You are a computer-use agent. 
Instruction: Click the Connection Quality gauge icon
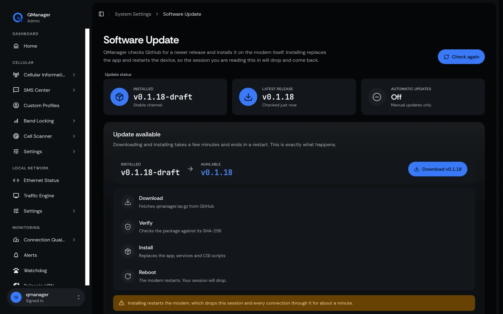[x=16, y=240]
